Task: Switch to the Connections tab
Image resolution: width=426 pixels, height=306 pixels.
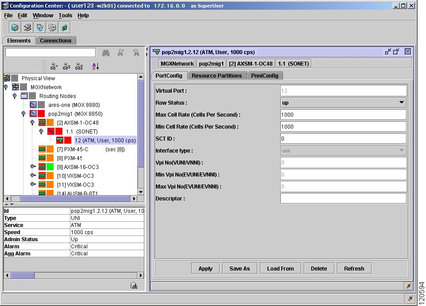Action: 56,41
